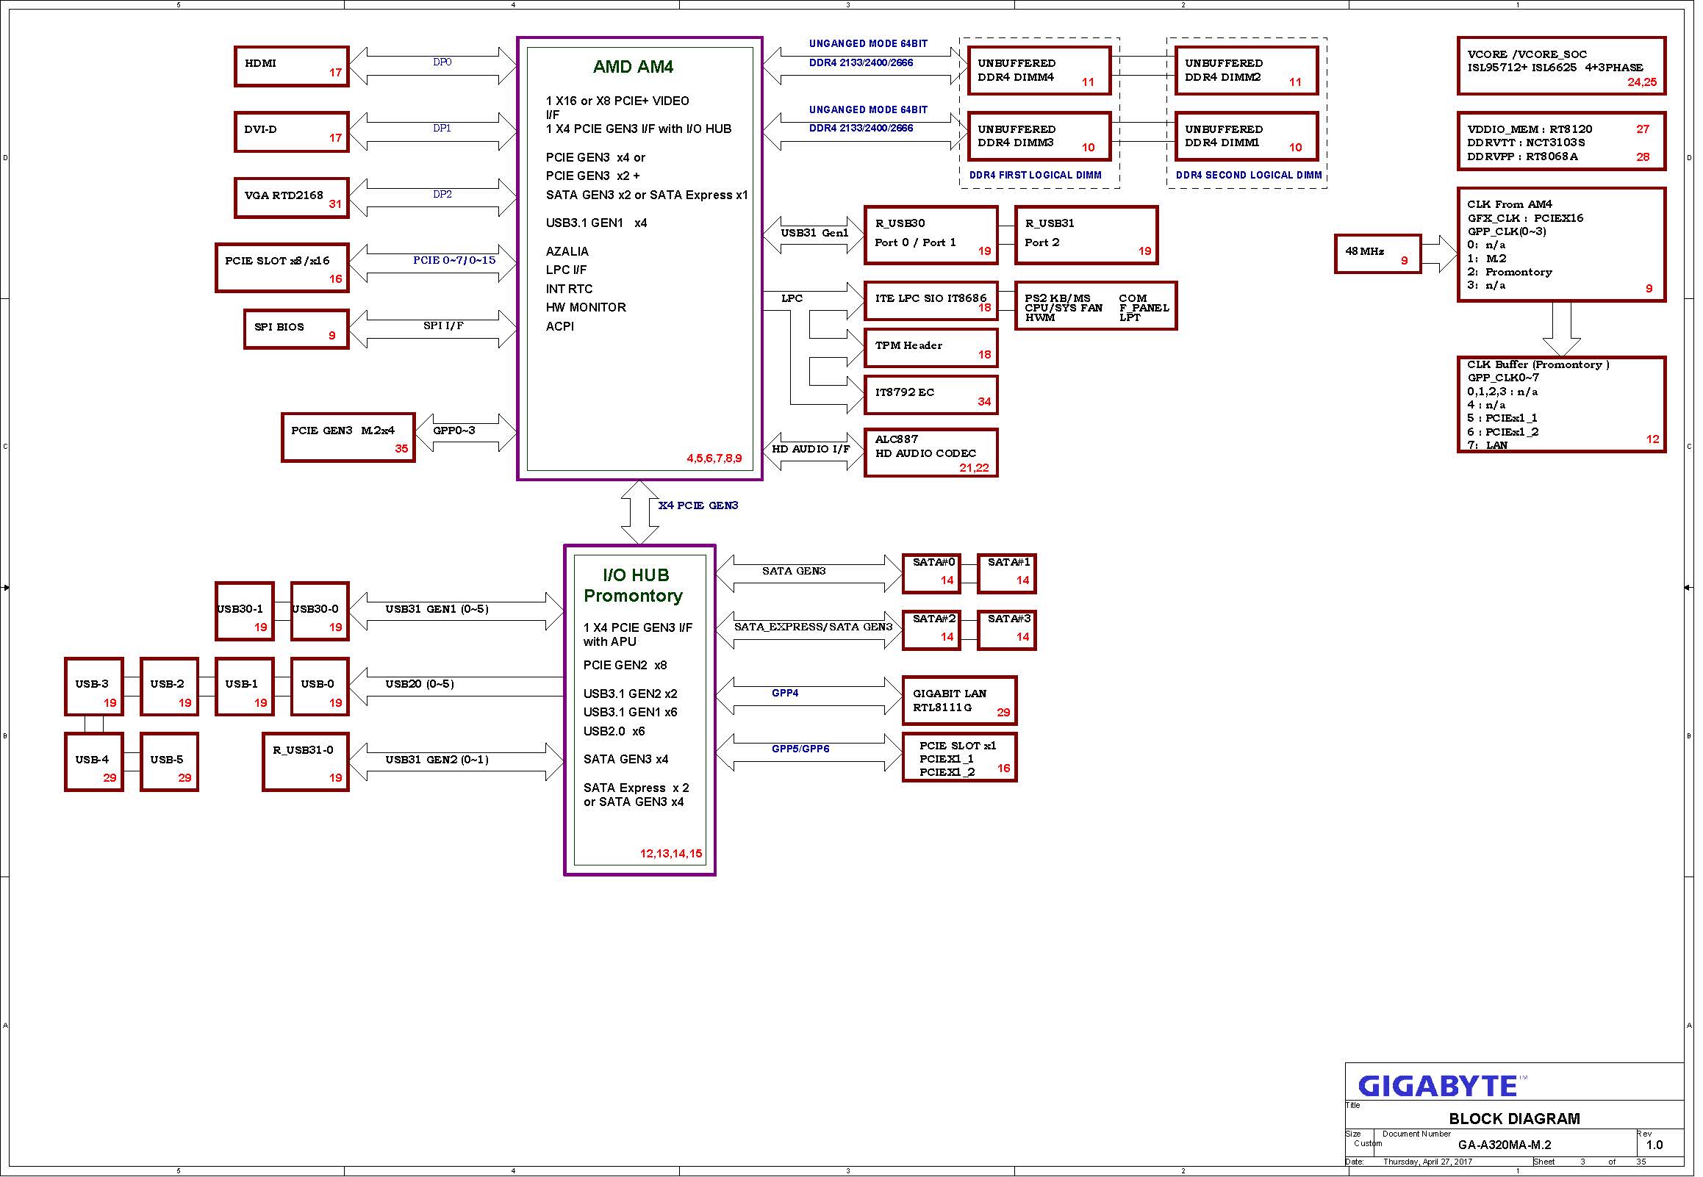Screen dimensions: 1703x1177
Task: Click the DP0 arrow label
Action: pyautogui.click(x=444, y=62)
